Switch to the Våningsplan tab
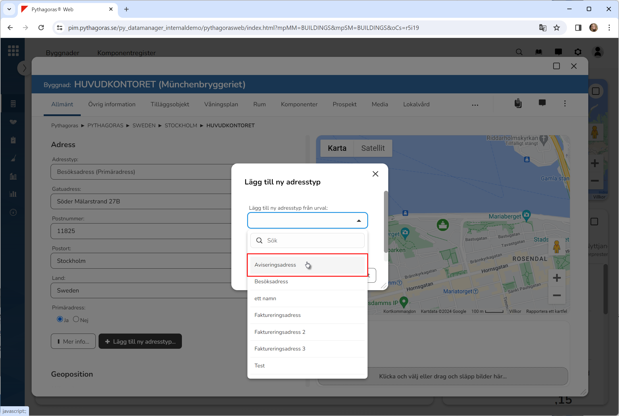This screenshot has height=416, width=619. point(221,104)
